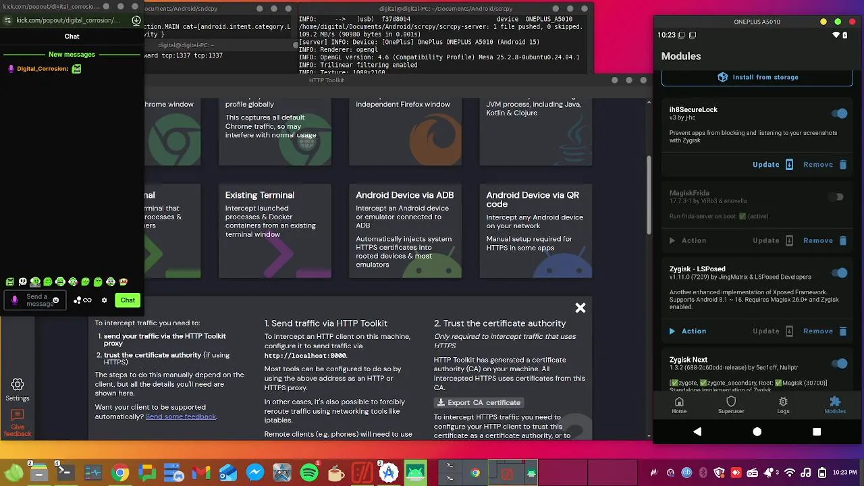
Task: Open Messenger from the dock
Action: point(255,473)
